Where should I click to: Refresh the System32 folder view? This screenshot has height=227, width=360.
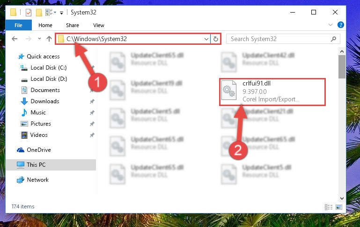click(x=216, y=39)
